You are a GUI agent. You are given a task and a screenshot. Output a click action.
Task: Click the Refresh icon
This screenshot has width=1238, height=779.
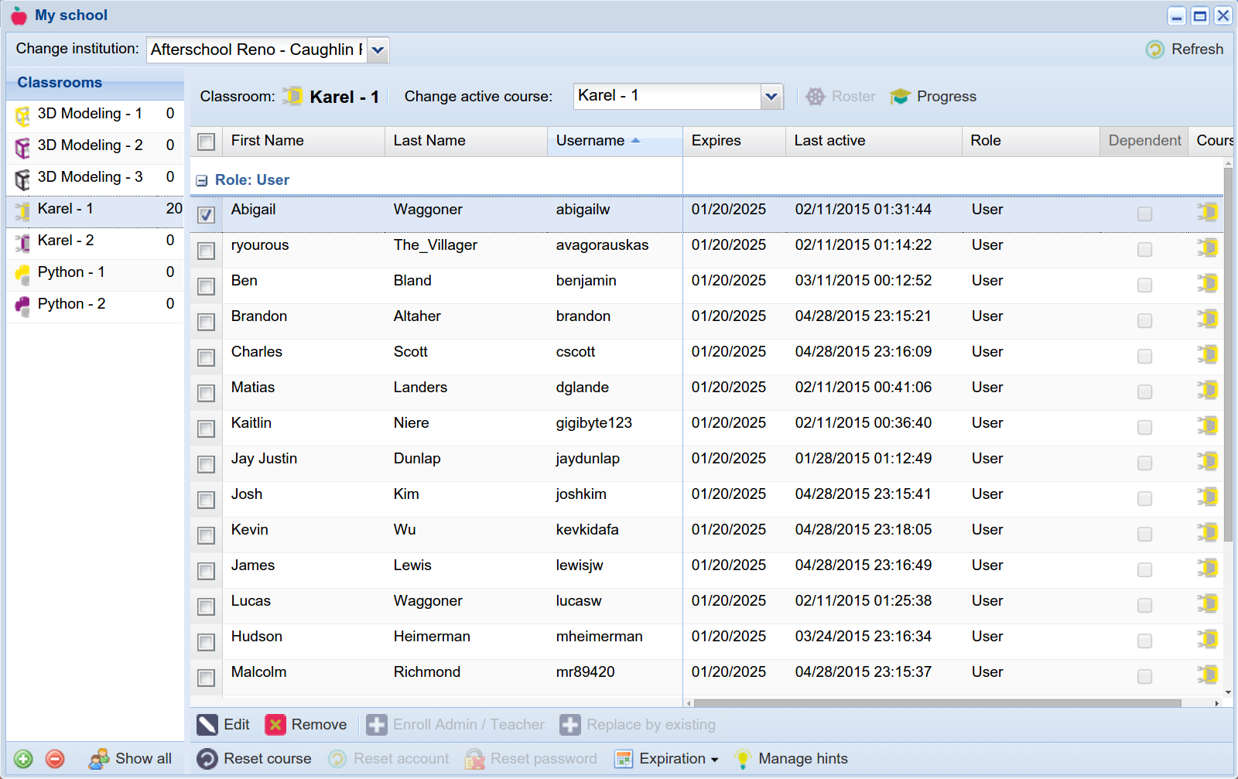(x=1155, y=49)
